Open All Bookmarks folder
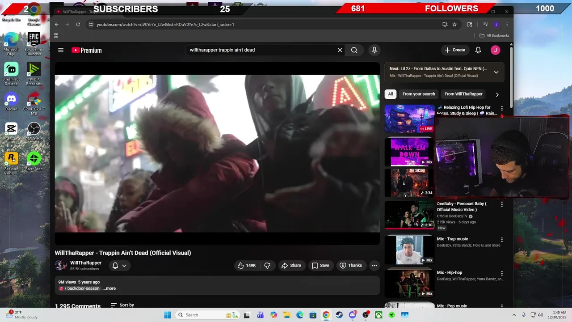This screenshot has height=322, width=572. (x=494, y=35)
